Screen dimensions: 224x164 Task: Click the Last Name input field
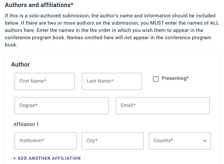(x=112, y=81)
